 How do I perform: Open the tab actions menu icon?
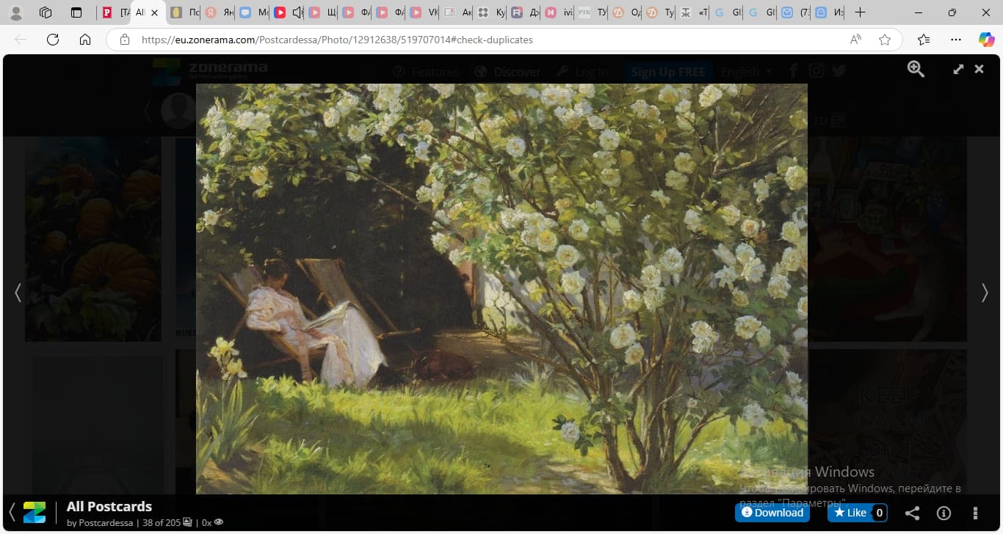point(76,12)
